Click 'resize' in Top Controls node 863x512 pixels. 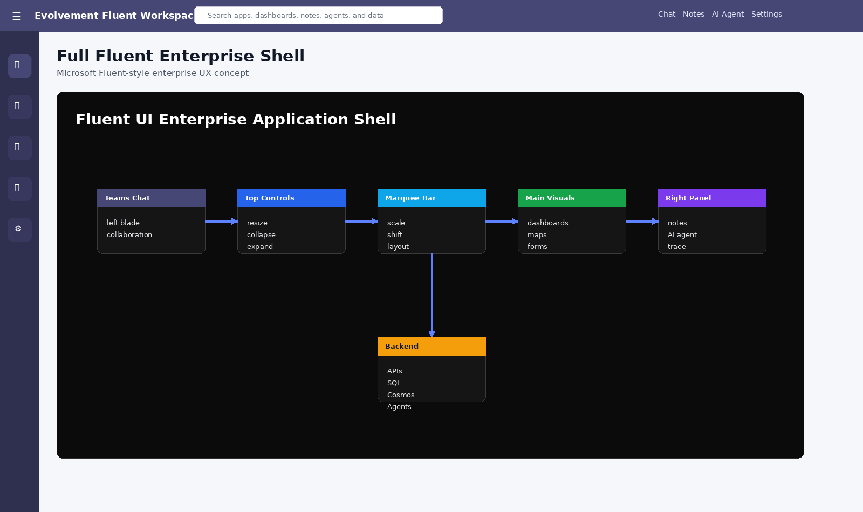(257, 223)
